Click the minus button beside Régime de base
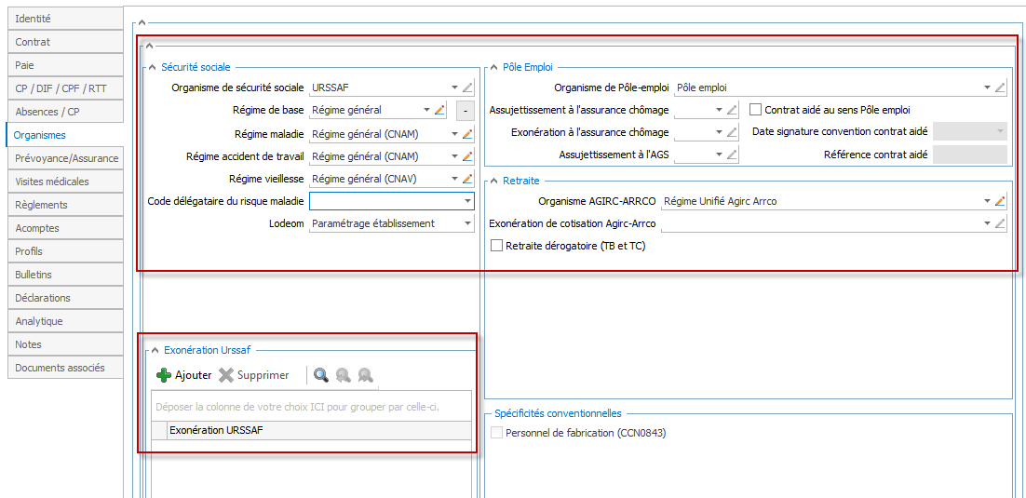1026x498 pixels. point(465,111)
